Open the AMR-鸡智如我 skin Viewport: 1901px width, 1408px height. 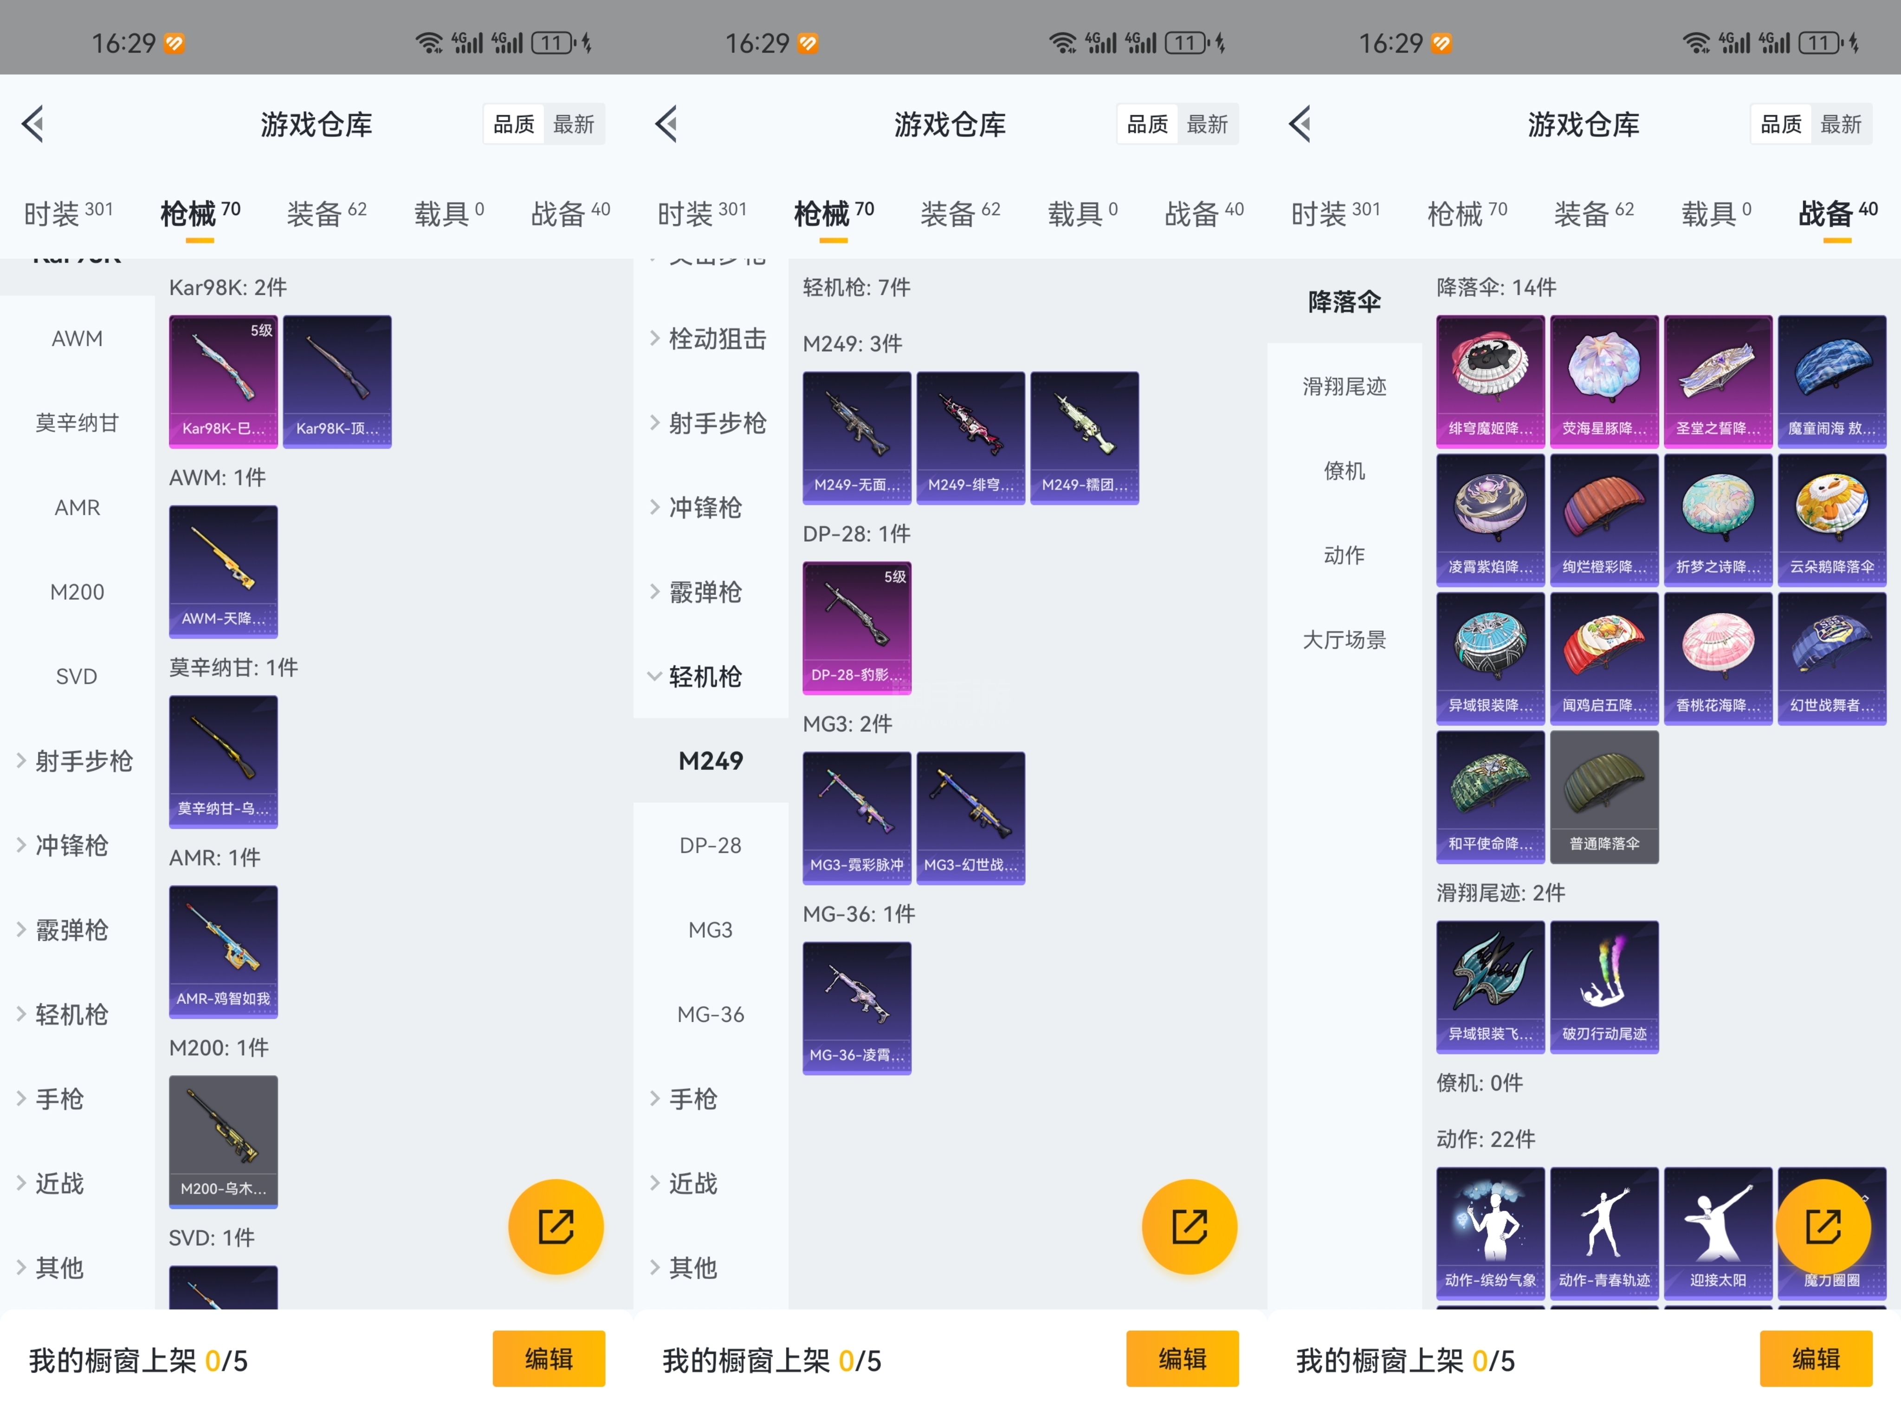click(x=223, y=951)
